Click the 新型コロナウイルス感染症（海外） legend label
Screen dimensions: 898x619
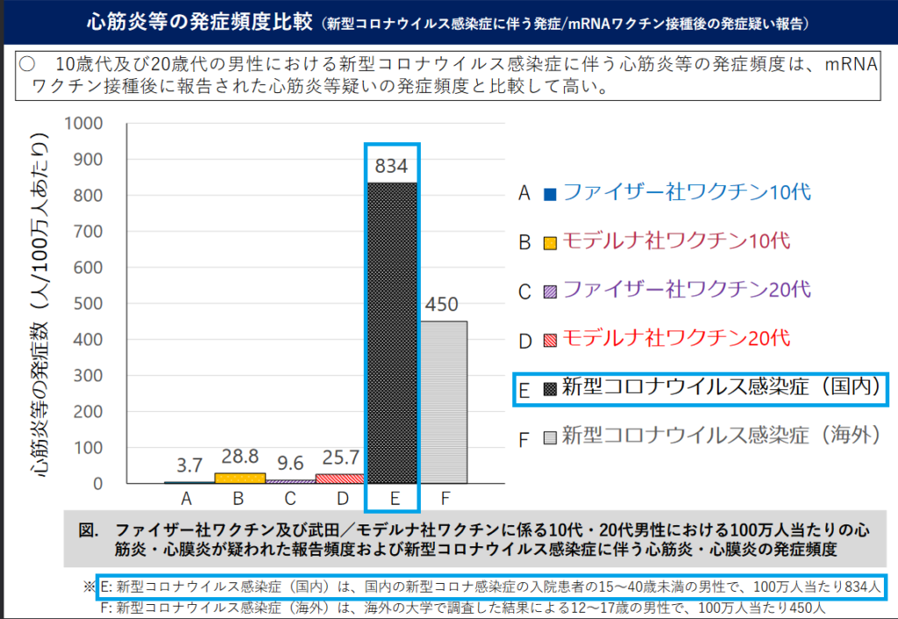pyautogui.click(x=720, y=437)
